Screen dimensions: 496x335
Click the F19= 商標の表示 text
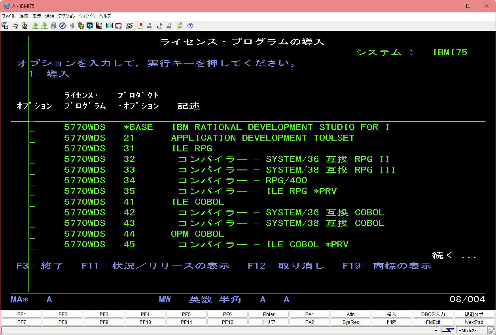click(387, 266)
